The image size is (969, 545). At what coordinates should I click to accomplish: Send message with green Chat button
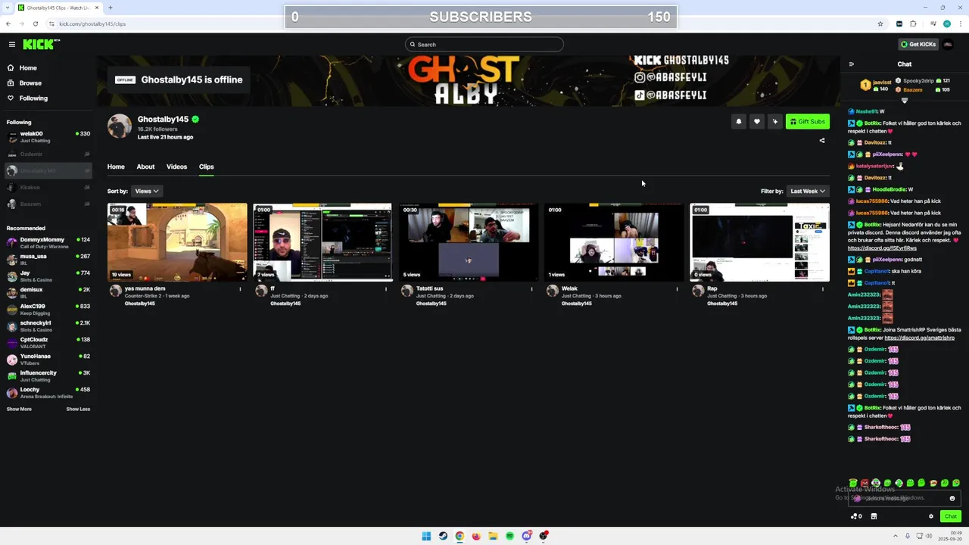click(x=950, y=516)
